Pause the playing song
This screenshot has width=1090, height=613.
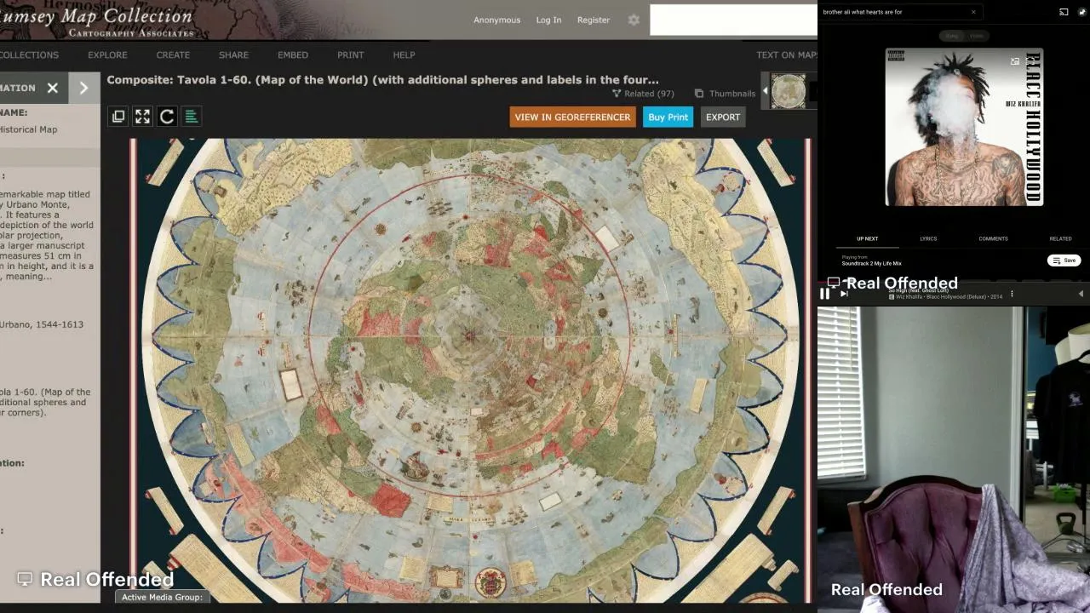click(824, 294)
